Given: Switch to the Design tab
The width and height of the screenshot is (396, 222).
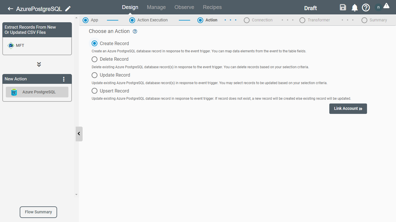Looking at the screenshot, I should 130,7.
